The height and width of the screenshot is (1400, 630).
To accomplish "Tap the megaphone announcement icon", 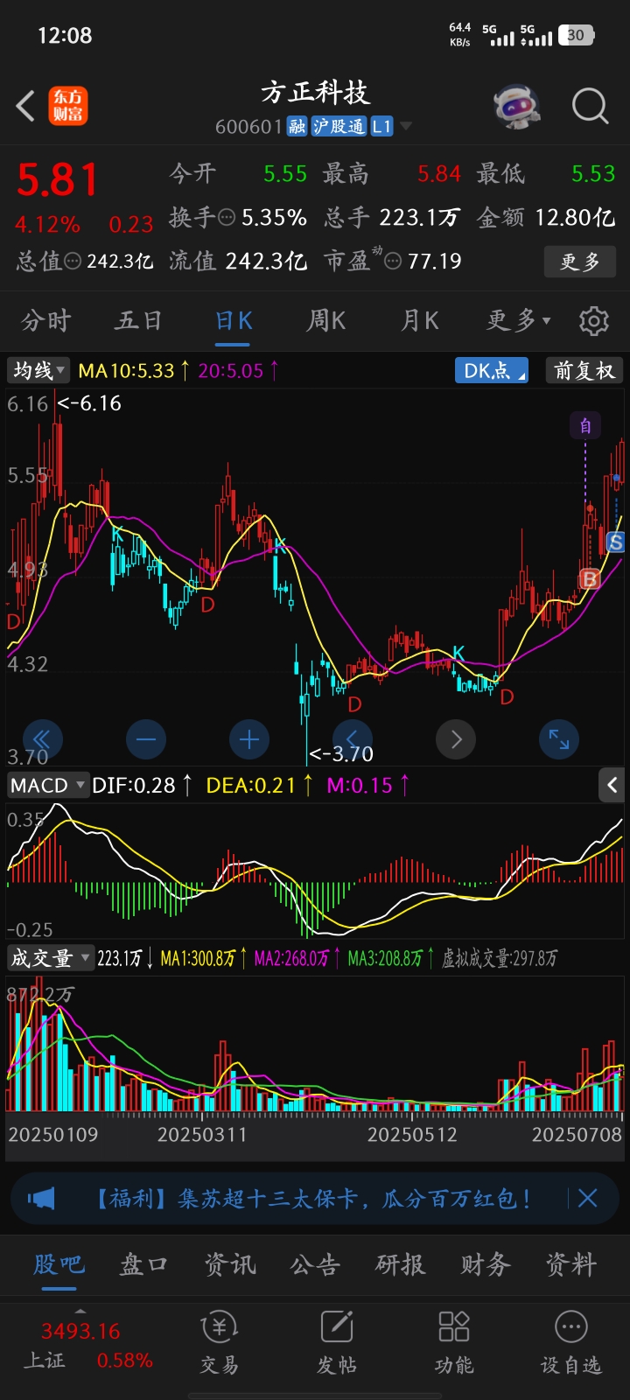I will point(41,1198).
